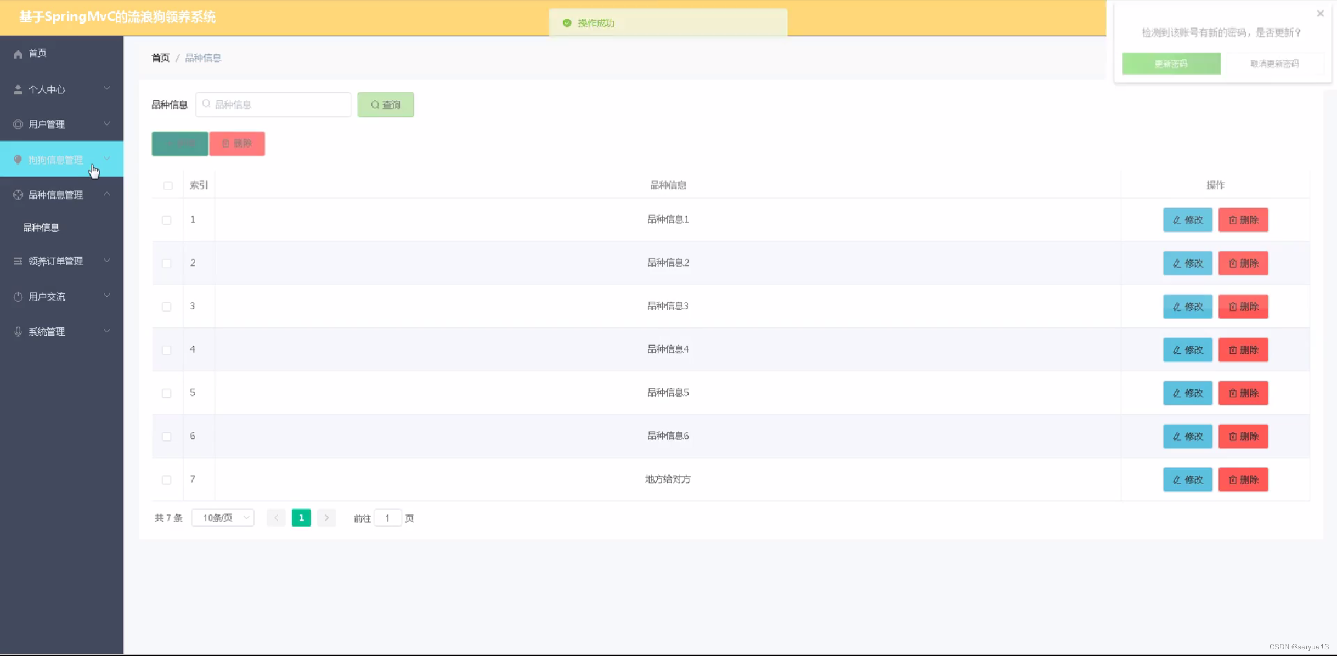Viewport: 1337px width, 656px height.
Task: Collapse the 品种信息管理 menu chevron
Action: pyautogui.click(x=107, y=194)
